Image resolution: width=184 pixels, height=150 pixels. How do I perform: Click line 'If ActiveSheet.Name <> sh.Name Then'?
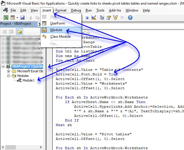(x=105, y=102)
